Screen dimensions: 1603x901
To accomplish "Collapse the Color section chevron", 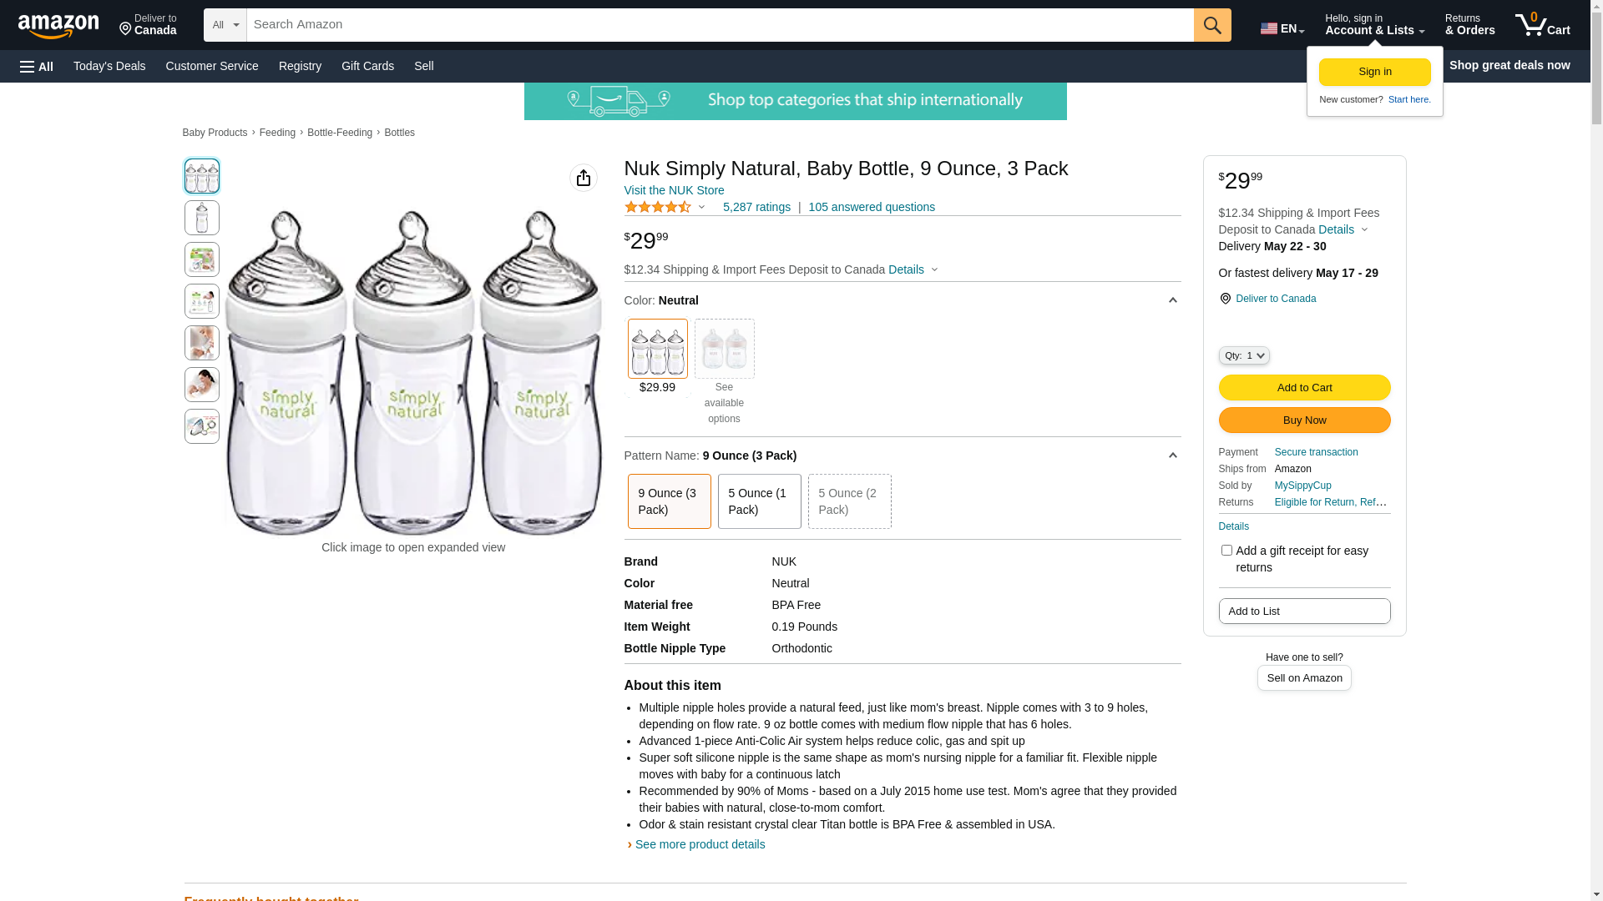I will (x=1172, y=300).
